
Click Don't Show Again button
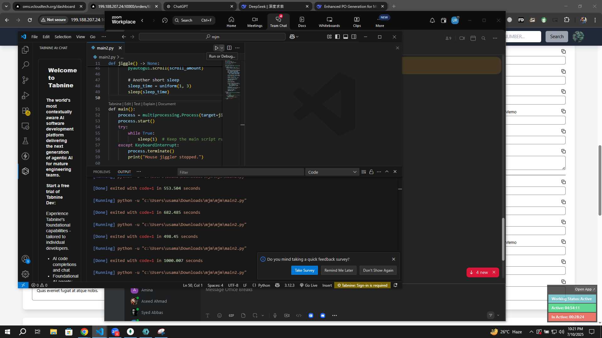coord(378,270)
